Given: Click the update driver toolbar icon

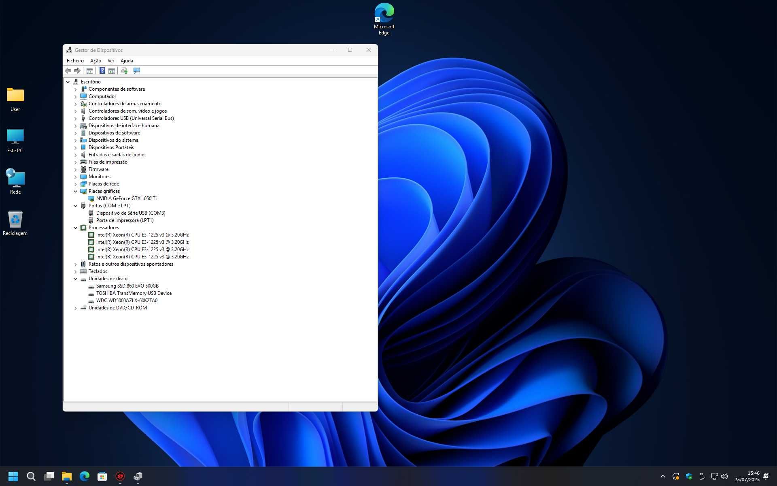Looking at the screenshot, I should [124, 70].
